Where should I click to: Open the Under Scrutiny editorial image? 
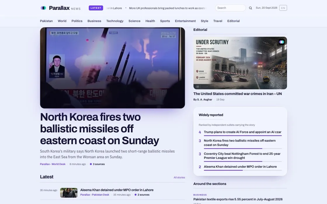(240, 63)
